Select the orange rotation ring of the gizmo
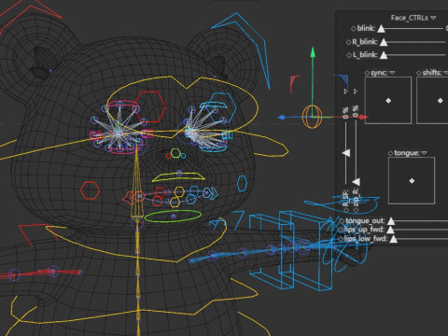 [x=312, y=117]
